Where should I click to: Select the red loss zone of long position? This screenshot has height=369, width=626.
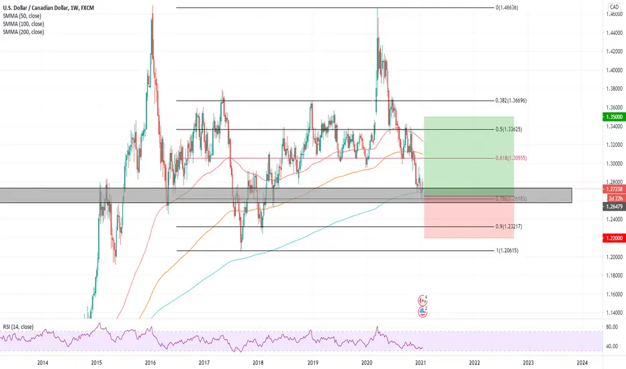pos(469,217)
